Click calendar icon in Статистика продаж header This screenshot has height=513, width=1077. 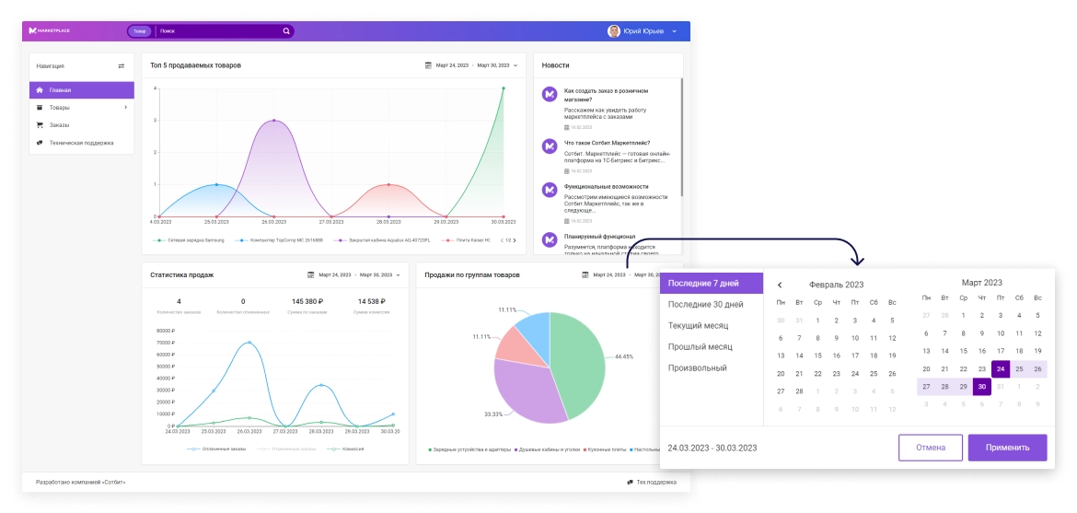point(310,274)
